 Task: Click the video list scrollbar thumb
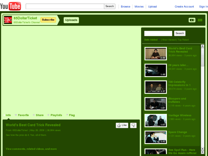tap(203, 57)
